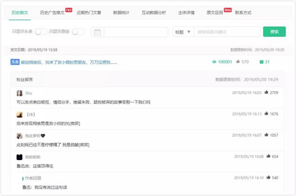The height and width of the screenshot is (196, 296).
Task: Toggle the 只显示原创 switch
Action: (78, 31)
